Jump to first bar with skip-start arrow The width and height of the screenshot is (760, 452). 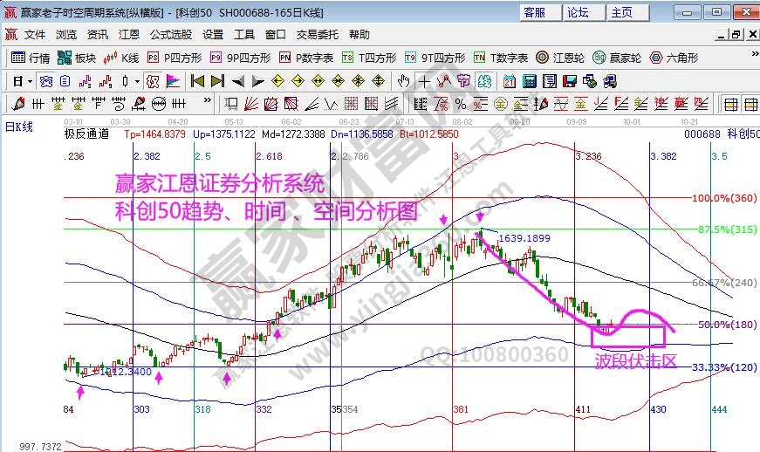pos(197,81)
